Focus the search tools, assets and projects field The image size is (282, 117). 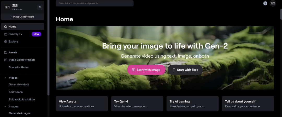tap(95, 3)
